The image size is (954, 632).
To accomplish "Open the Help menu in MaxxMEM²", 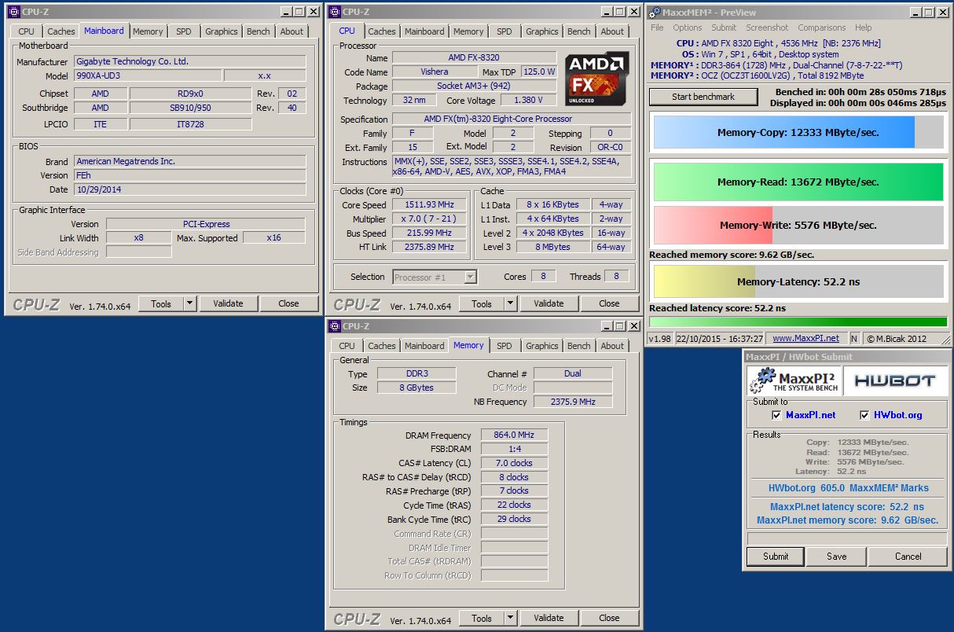I will (863, 28).
